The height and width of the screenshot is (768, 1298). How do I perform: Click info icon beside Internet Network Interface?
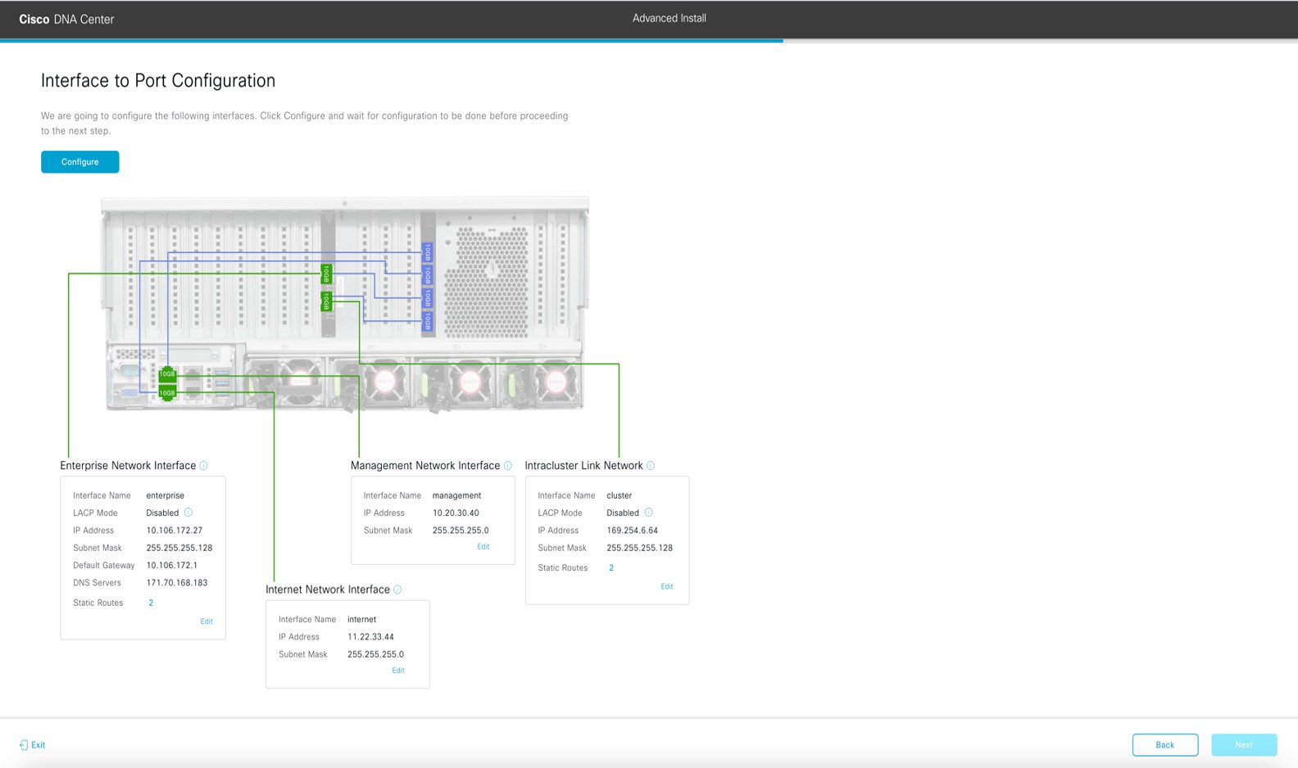pos(397,590)
